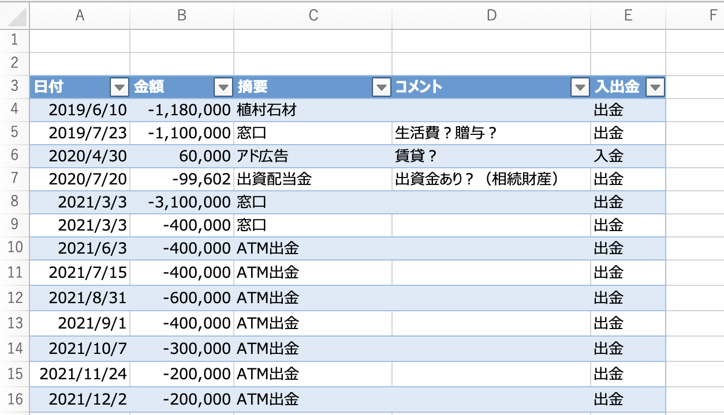Select the アド広告 cell
724x415 pixels.
313,156
